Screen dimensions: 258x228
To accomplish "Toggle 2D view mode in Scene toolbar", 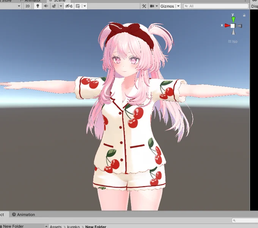I will pyautogui.click(x=27, y=6).
